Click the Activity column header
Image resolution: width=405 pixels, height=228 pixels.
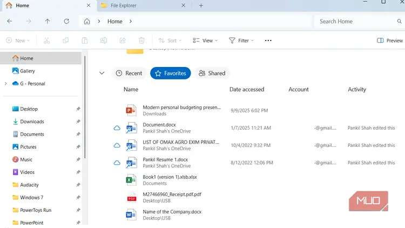(357, 90)
